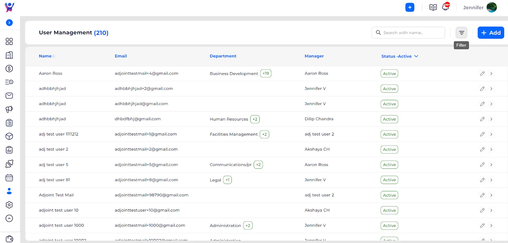Open details arrow for adj test user 2 row

click(x=491, y=149)
